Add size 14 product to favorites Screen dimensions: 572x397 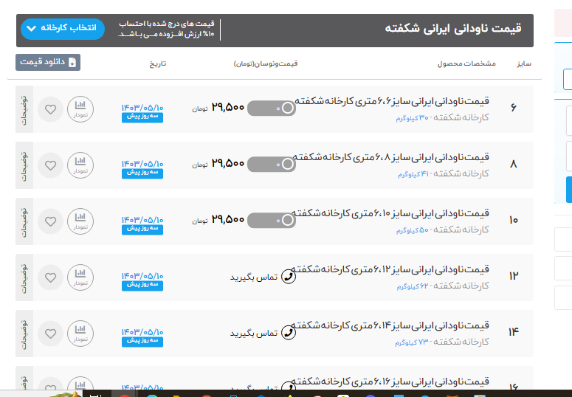tap(50, 334)
